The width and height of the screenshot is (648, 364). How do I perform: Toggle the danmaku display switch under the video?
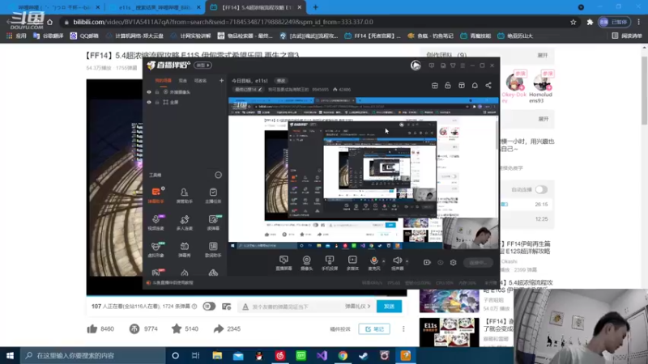209,307
